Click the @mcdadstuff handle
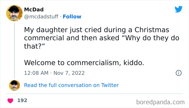This screenshot has height=108, width=189. coord(41,17)
